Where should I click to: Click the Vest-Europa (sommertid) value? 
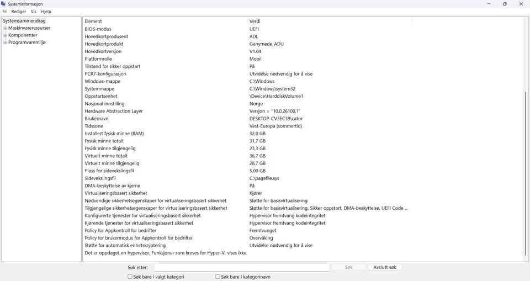[x=276, y=126]
